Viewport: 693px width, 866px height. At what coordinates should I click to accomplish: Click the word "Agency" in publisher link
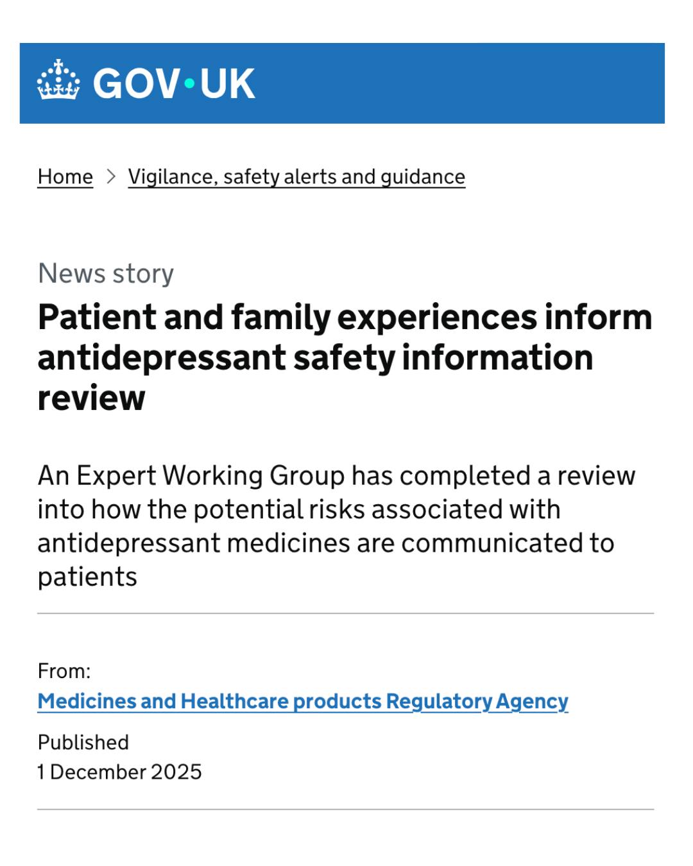532,701
